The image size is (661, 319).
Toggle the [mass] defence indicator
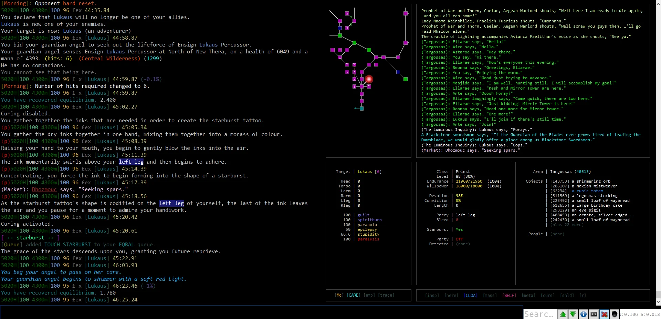[x=490, y=296]
